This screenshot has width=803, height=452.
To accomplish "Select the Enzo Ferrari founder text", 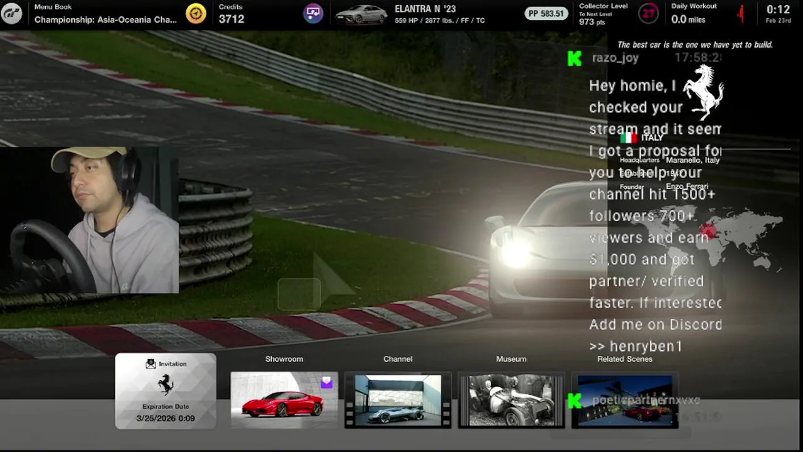I will point(687,186).
